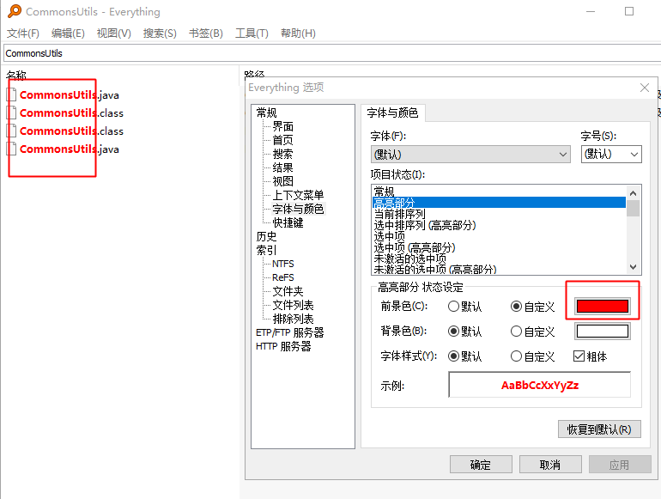Click the AaBbCcXxYyZz sample preview box
661x499 pixels.
[x=540, y=385]
